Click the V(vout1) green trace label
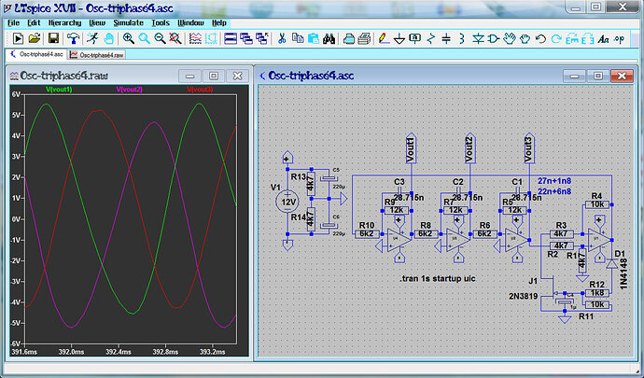The width and height of the screenshot is (644, 378). pos(59,90)
